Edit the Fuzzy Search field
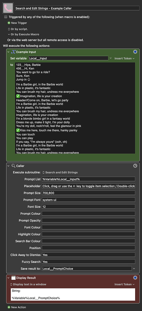 [x=89, y=262]
